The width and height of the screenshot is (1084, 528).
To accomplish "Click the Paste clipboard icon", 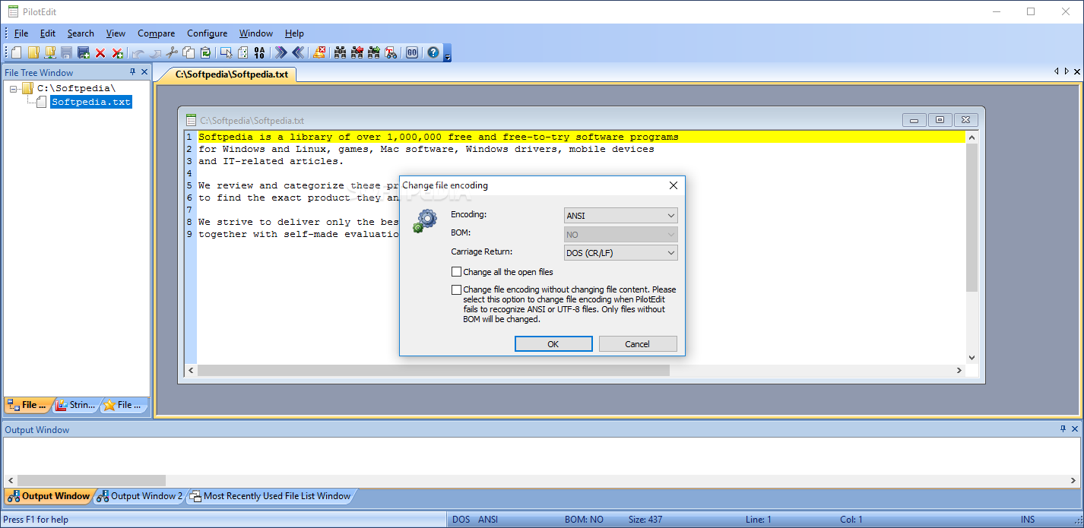I will point(206,52).
